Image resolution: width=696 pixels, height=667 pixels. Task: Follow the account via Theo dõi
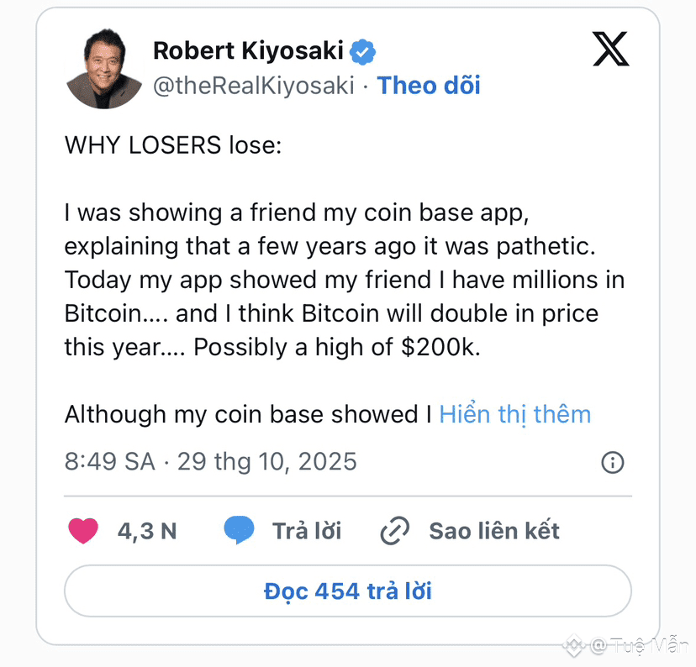429,85
